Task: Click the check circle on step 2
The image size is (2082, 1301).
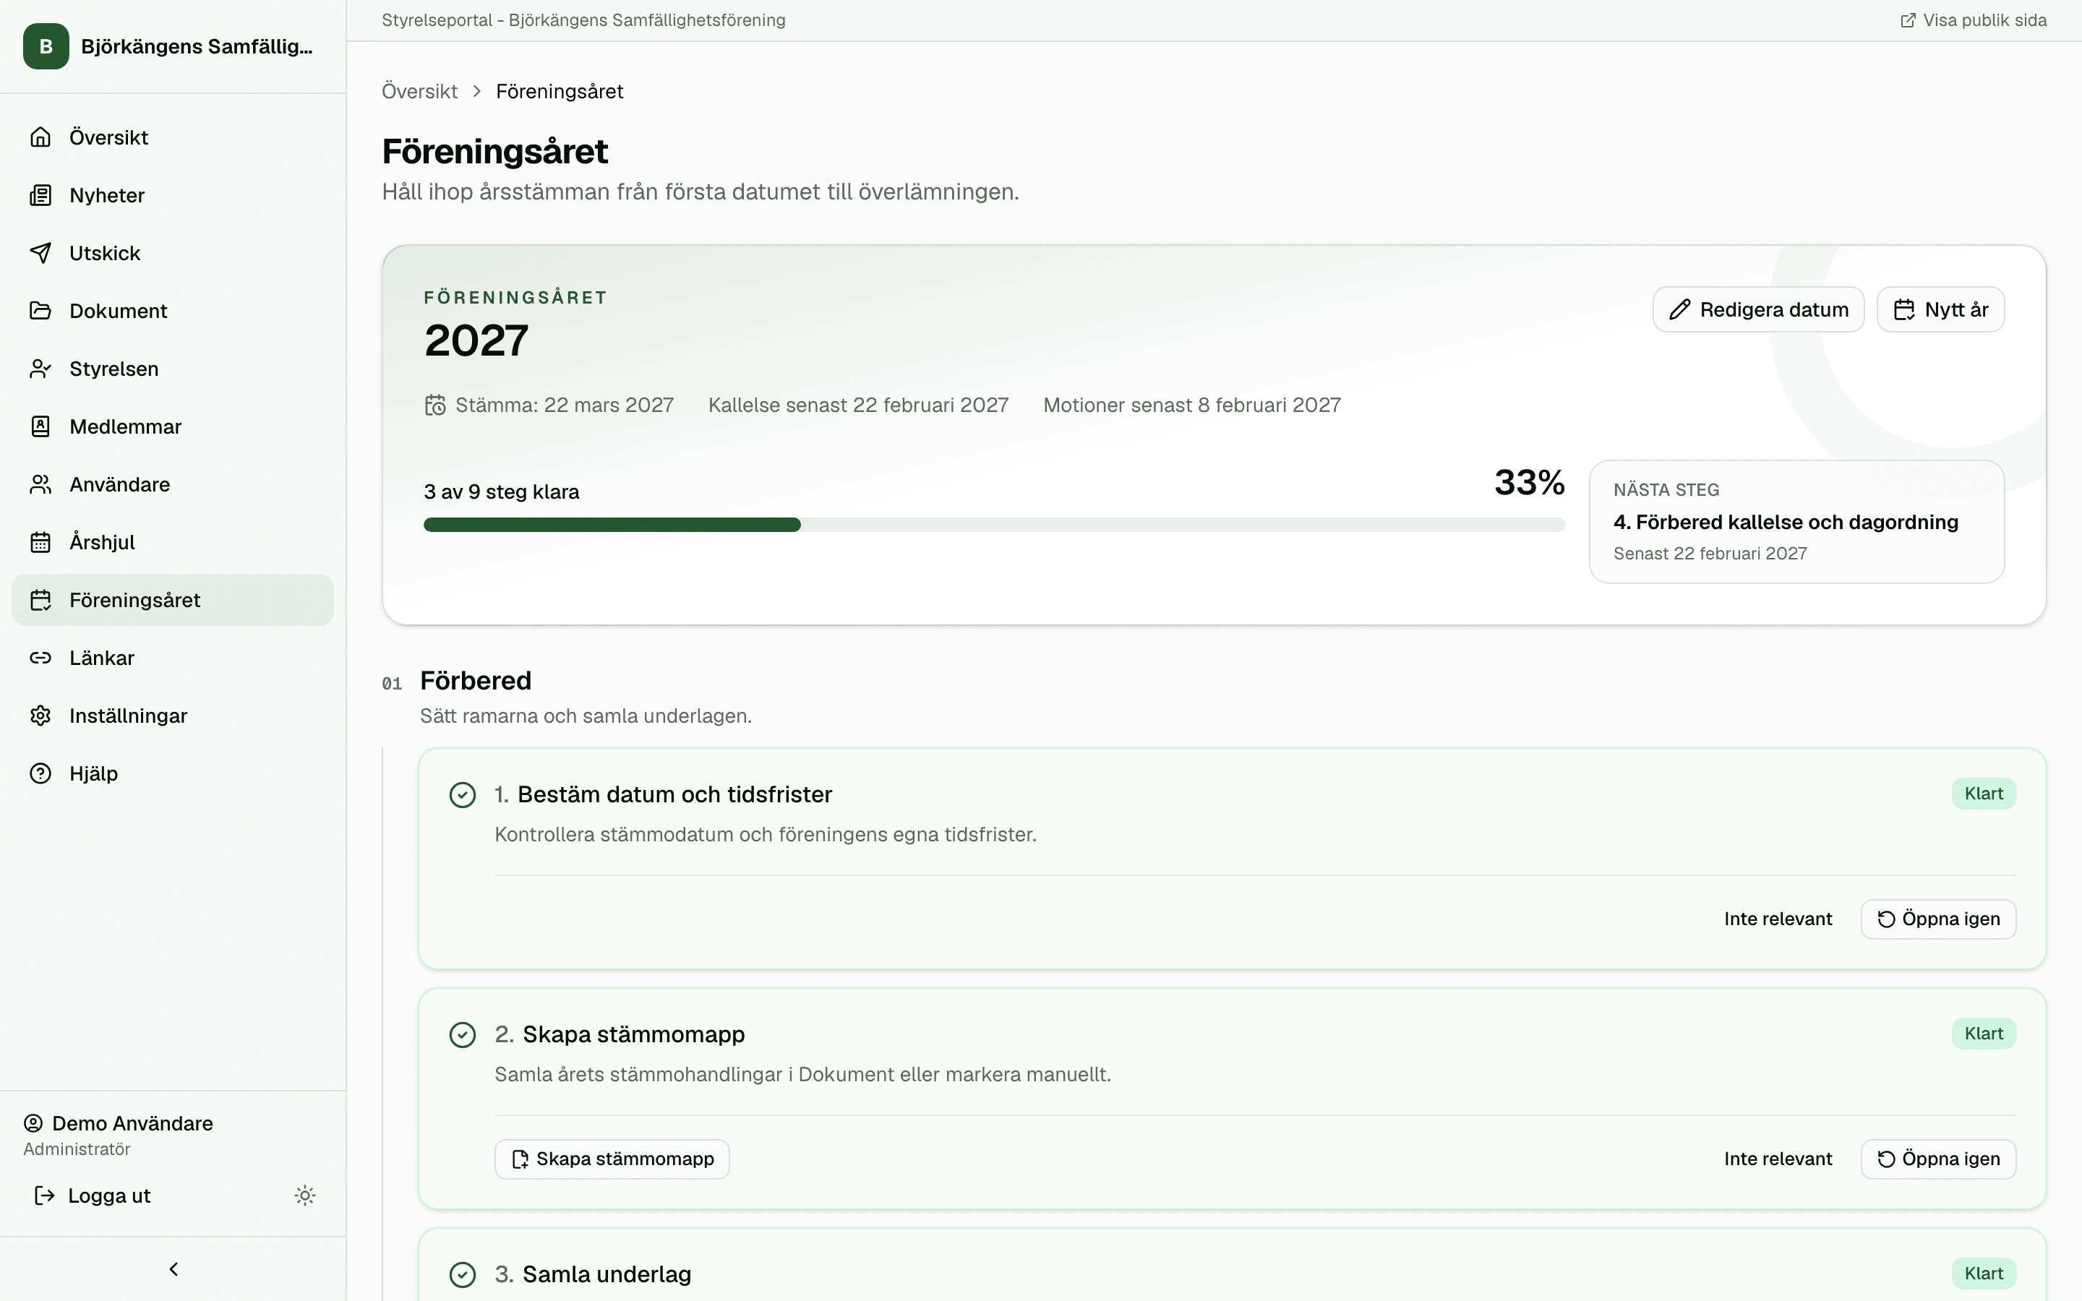Action: 463,1035
